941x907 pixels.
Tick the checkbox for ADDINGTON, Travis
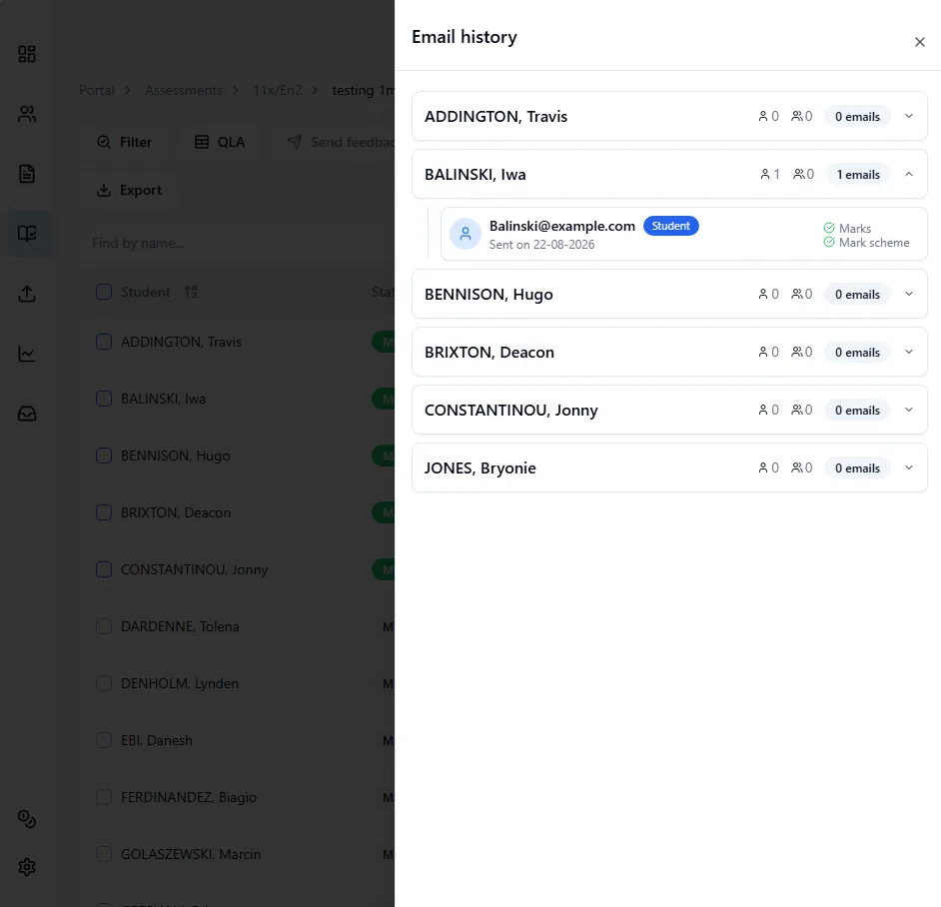[104, 342]
